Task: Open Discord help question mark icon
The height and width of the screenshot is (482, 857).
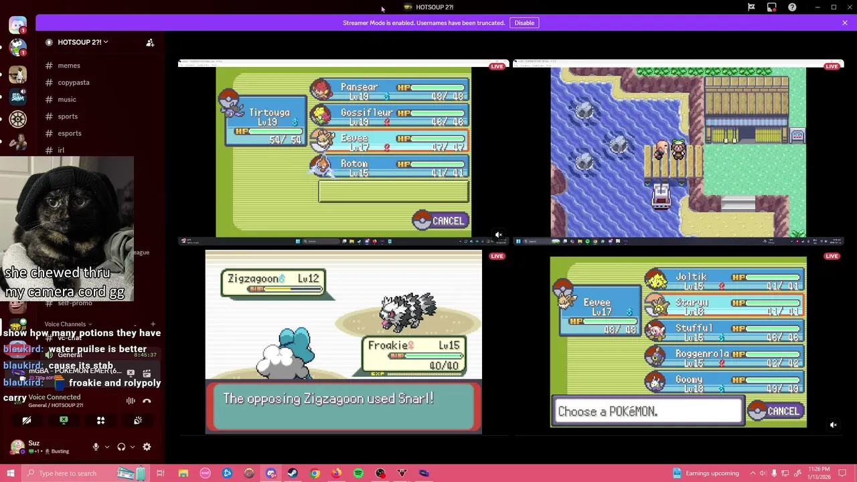Action: 792,7
